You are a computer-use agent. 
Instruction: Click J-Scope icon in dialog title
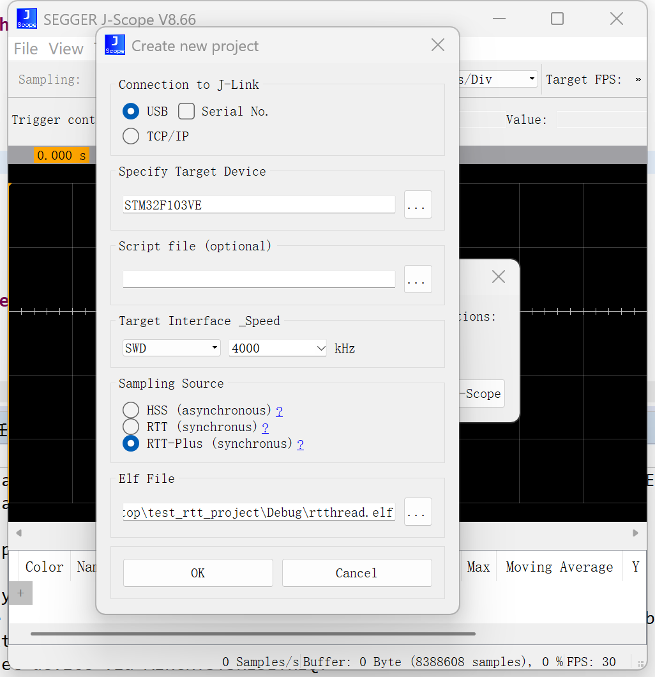(115, 45)
